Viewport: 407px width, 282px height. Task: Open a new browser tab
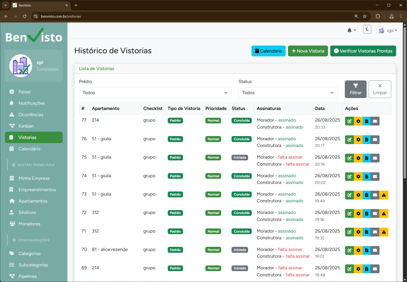(x=76, y=5)
